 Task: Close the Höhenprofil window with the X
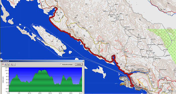(83, 61)
